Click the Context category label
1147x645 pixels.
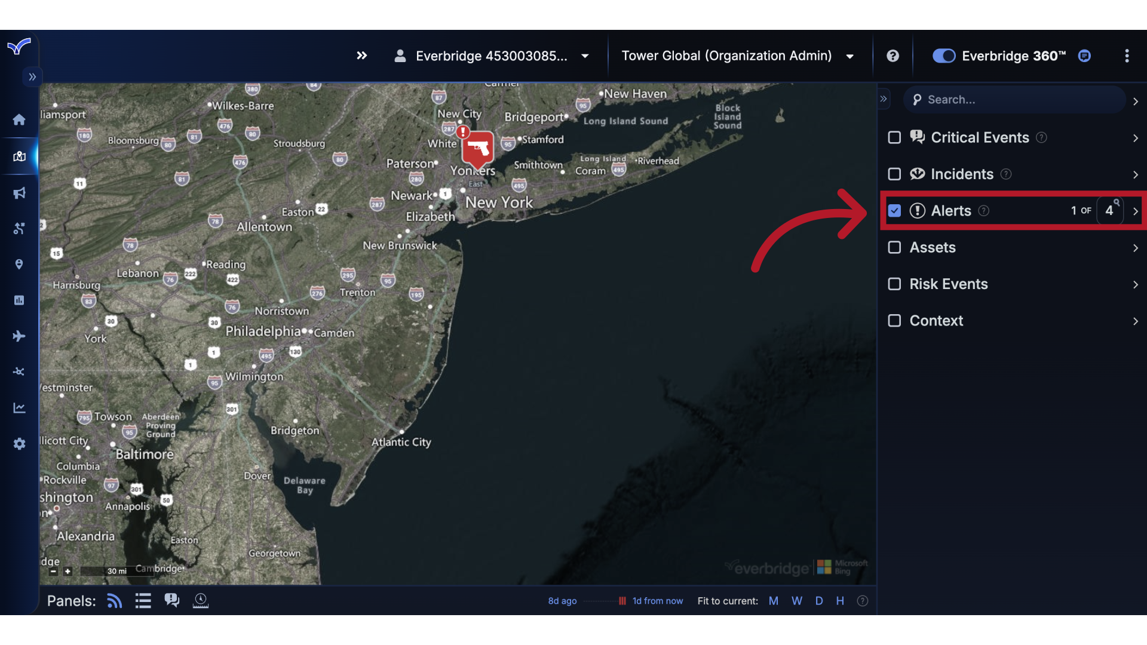[936, 321]
